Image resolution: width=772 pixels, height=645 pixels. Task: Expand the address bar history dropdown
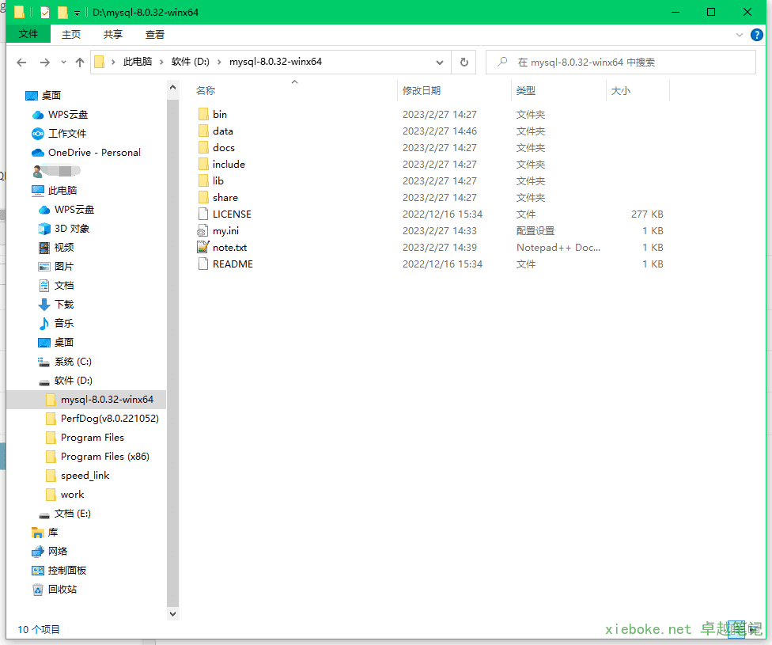click(440, 62)
